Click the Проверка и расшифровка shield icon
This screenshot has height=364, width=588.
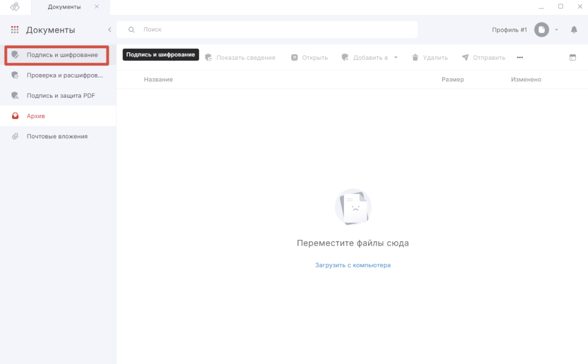15,75
